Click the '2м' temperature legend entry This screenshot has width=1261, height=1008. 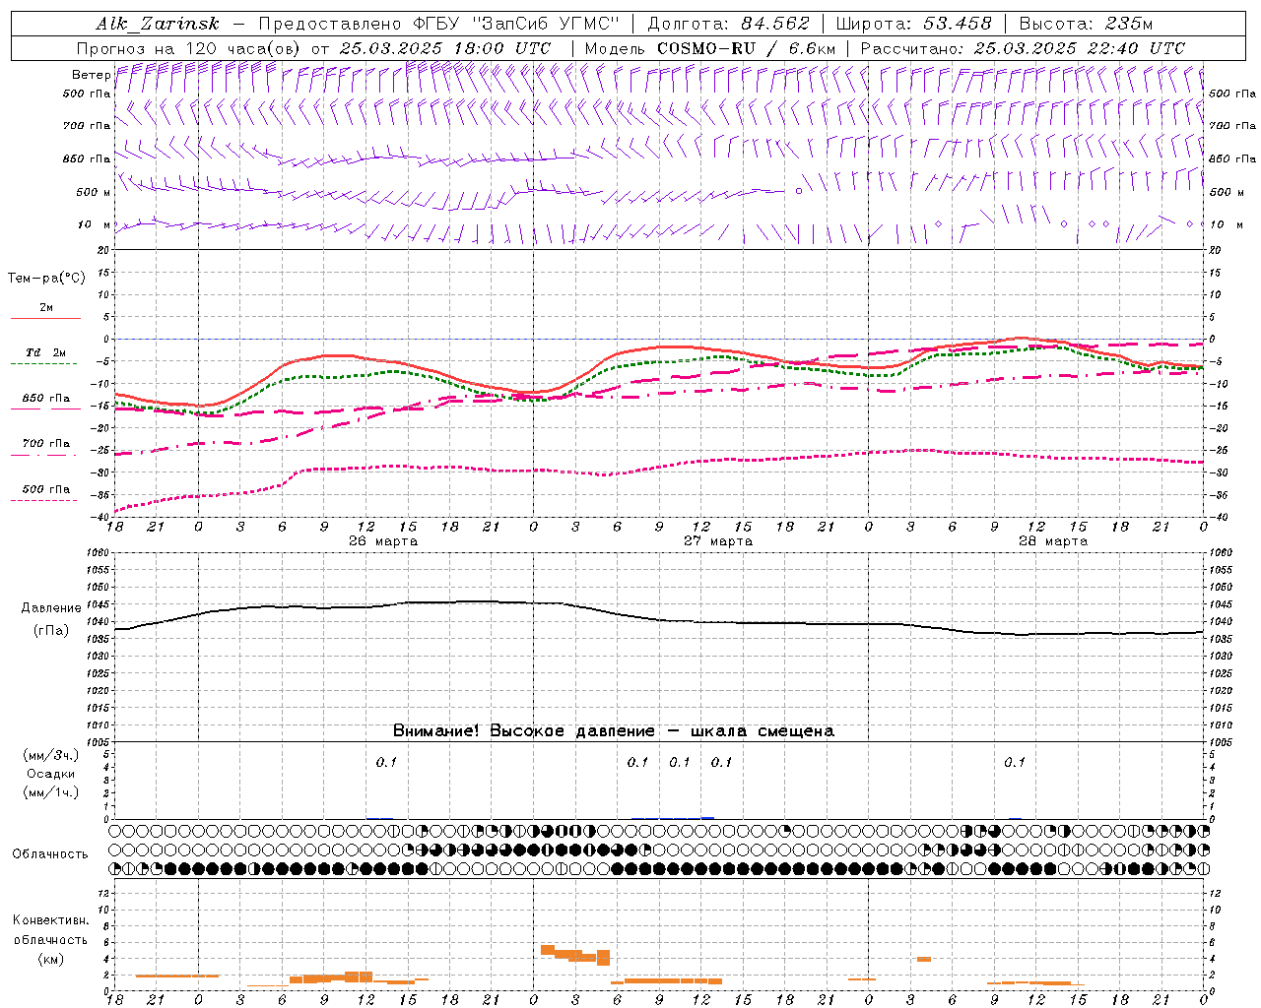coord(46,308)
